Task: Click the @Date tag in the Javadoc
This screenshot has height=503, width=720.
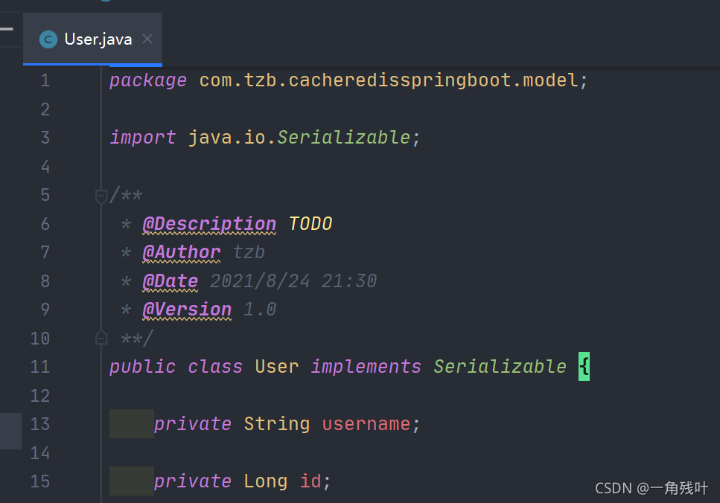Action: point(171,281)
